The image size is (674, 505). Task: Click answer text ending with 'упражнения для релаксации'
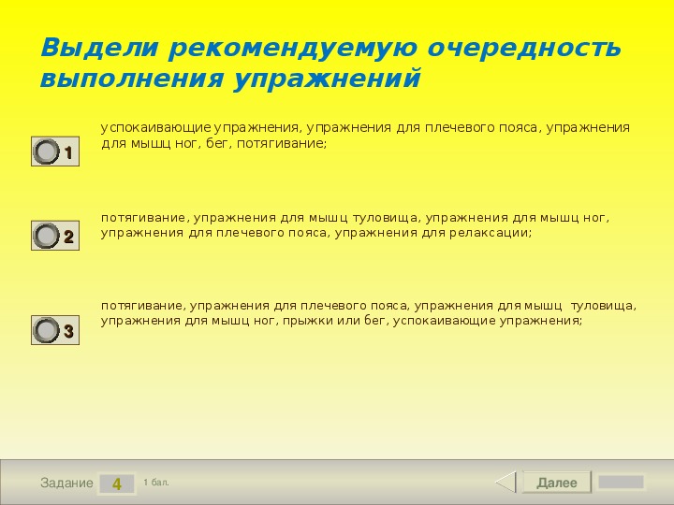[355, 225]
